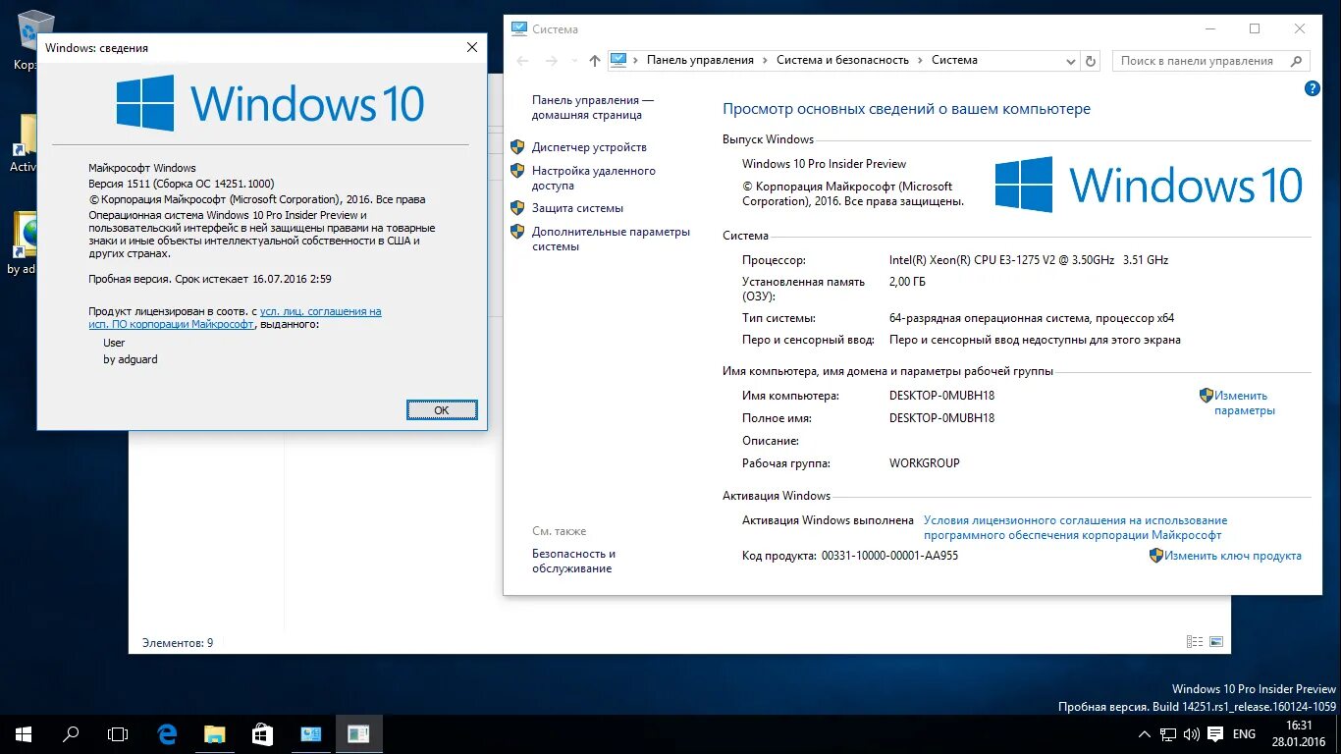Open 'Панель управления — домашняя страница'

coord(593,107)
